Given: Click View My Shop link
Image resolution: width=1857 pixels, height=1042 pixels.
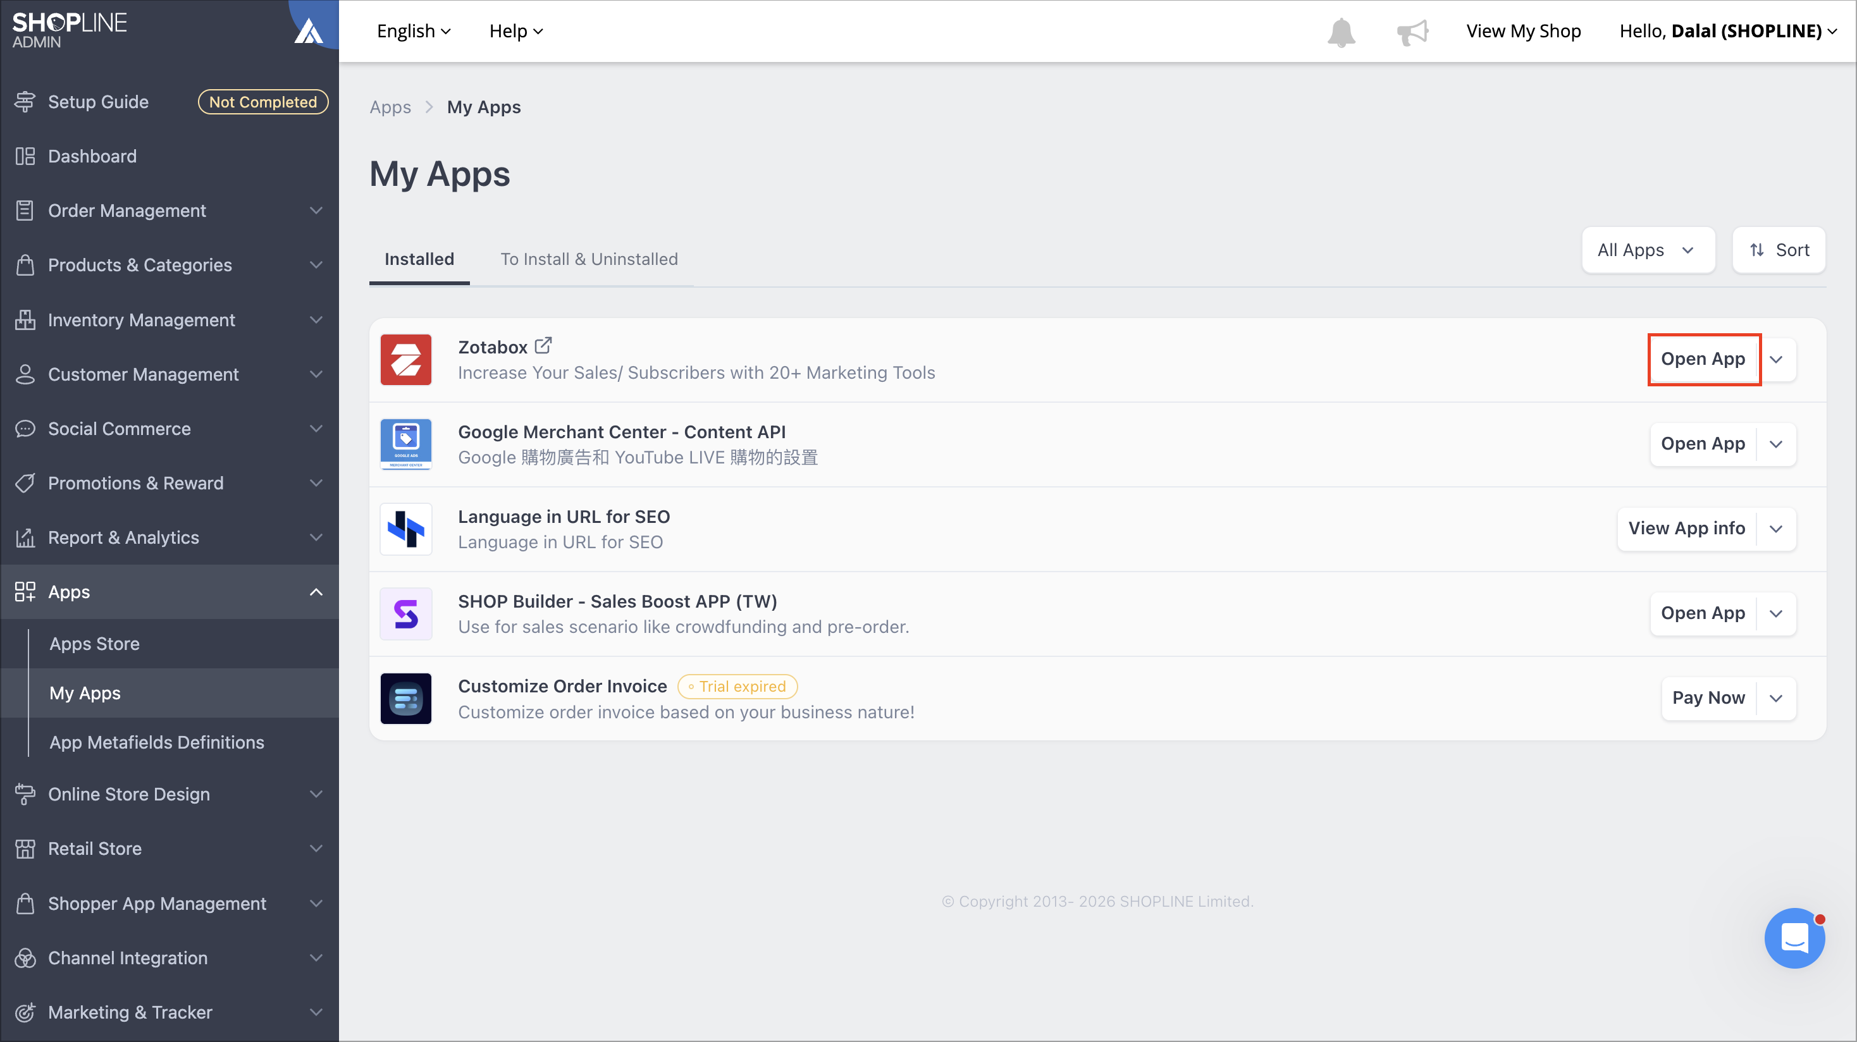Looking at the screenshot, I should point(1523,31).
